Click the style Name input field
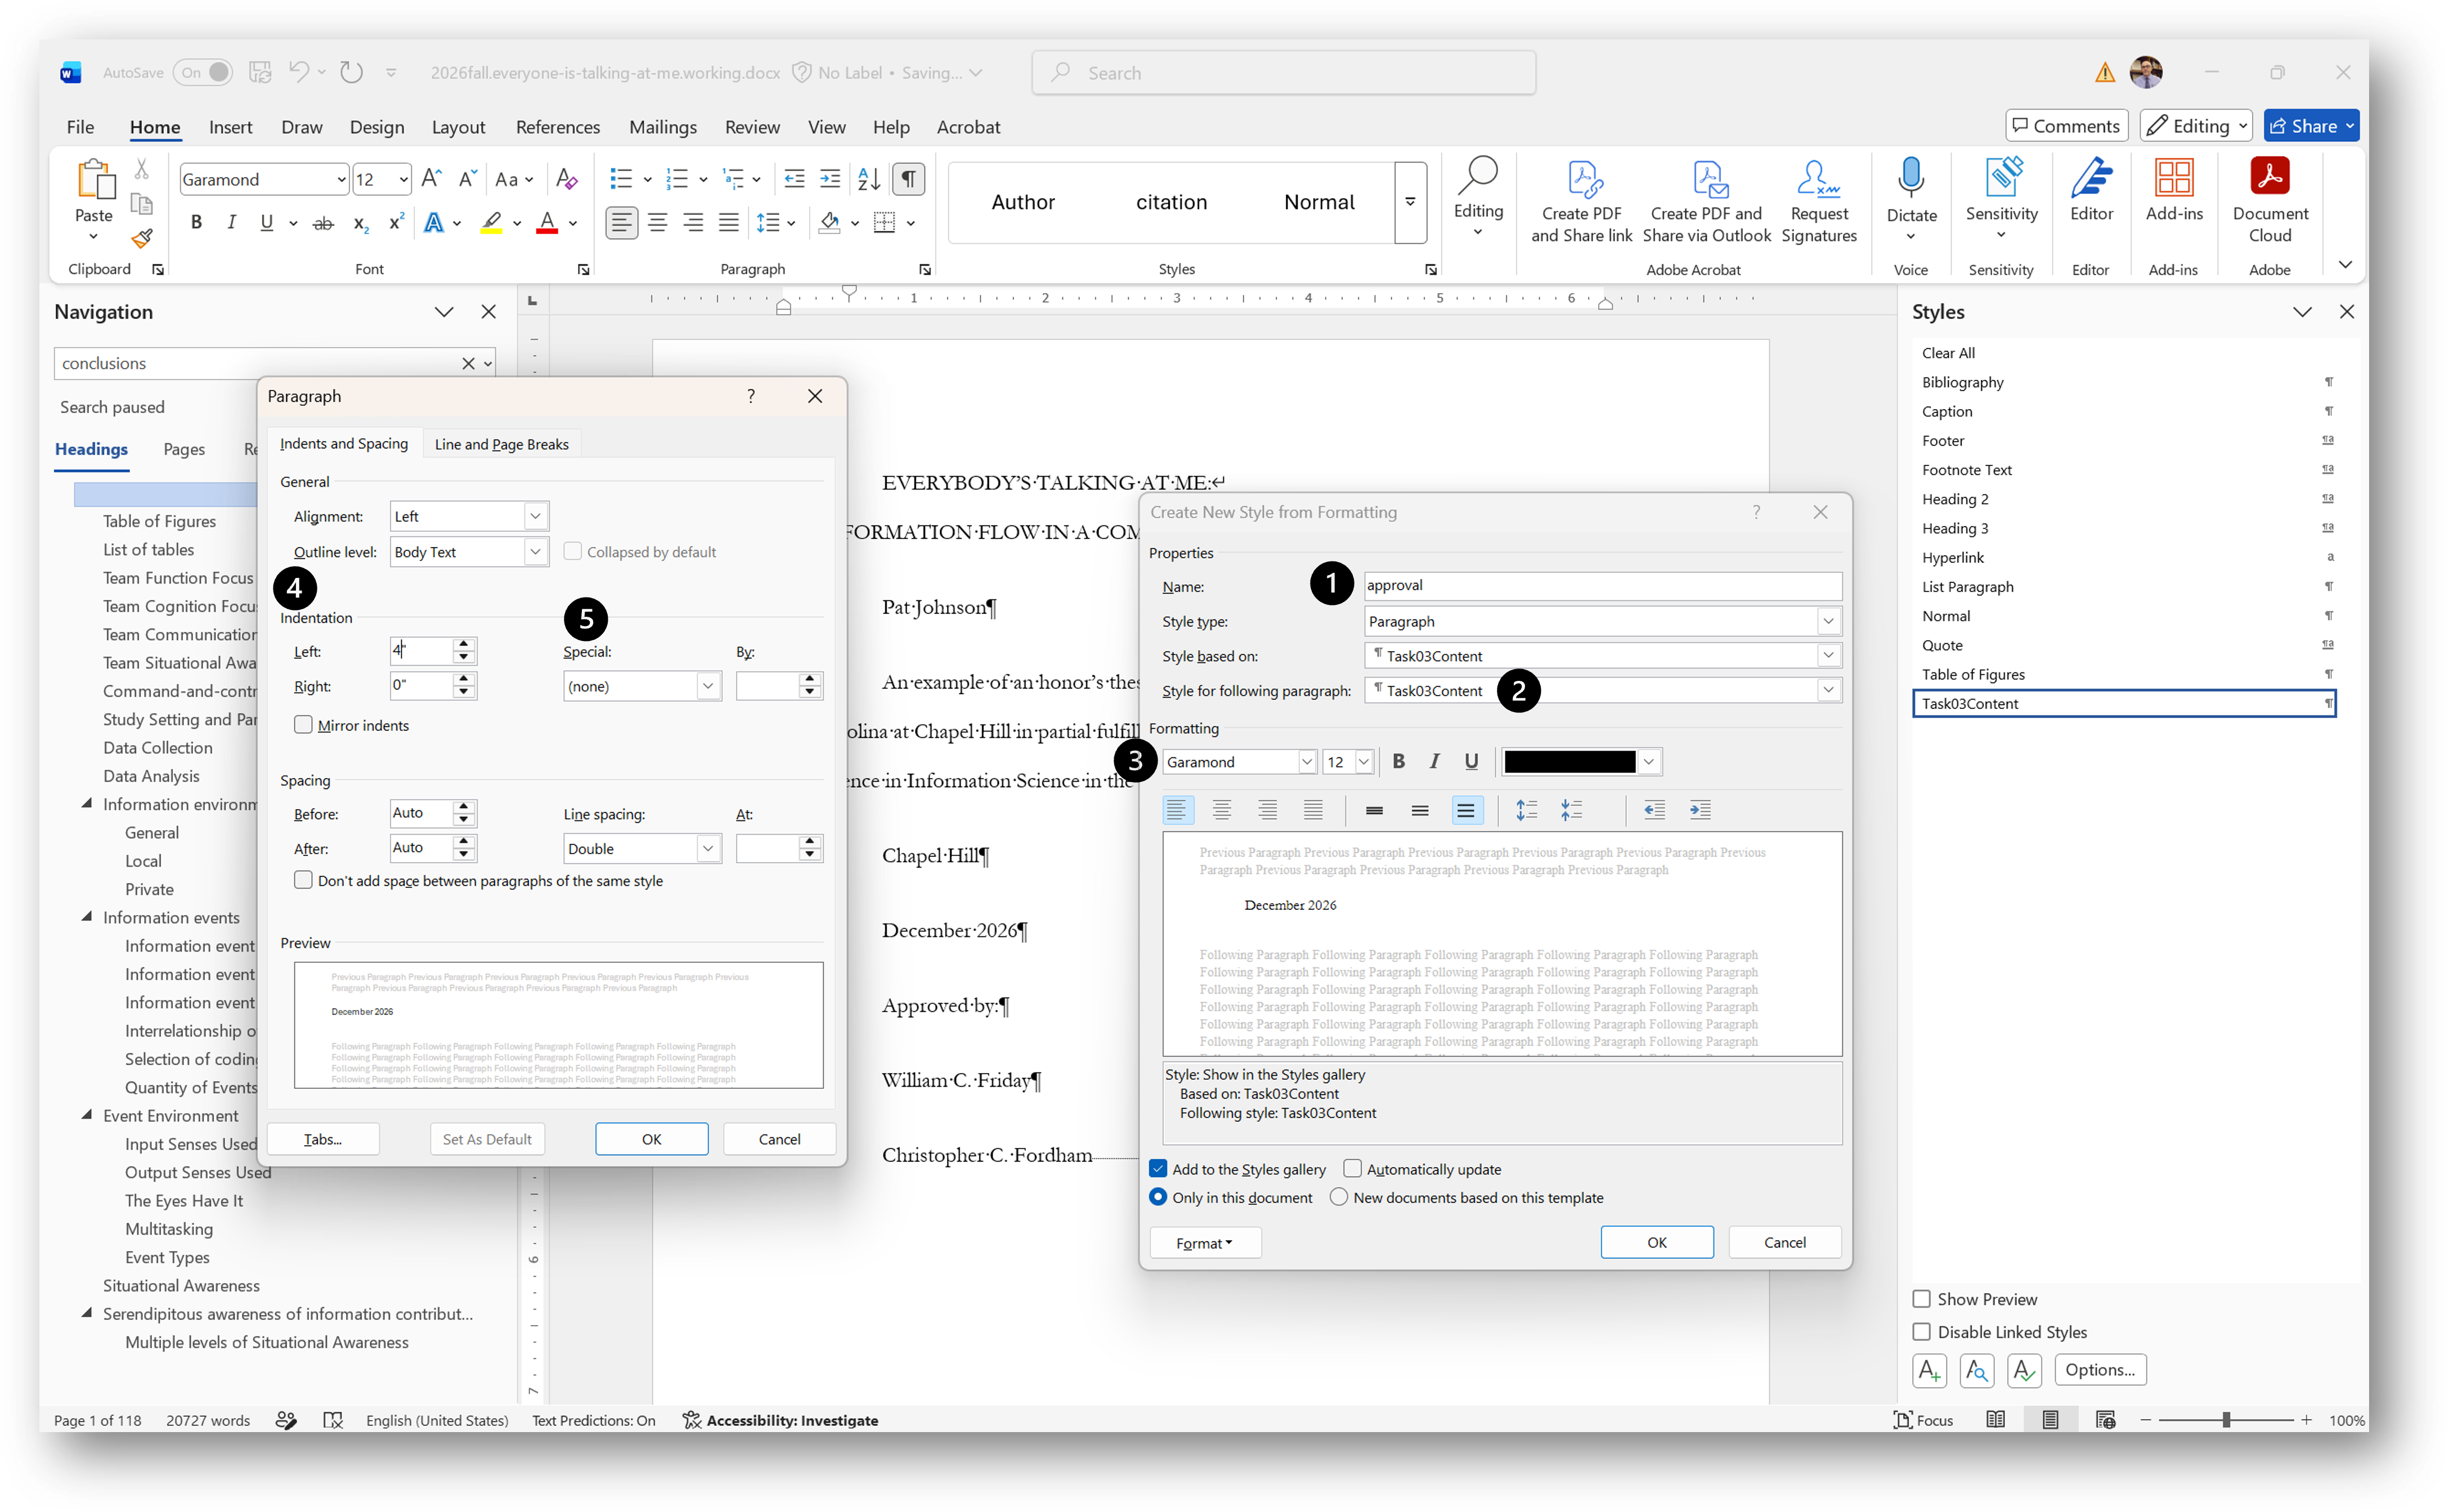2449x1512 pixels. coord(1602,586)
